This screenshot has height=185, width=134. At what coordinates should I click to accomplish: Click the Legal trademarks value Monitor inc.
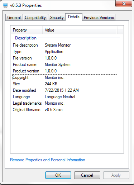click(54, 103)
